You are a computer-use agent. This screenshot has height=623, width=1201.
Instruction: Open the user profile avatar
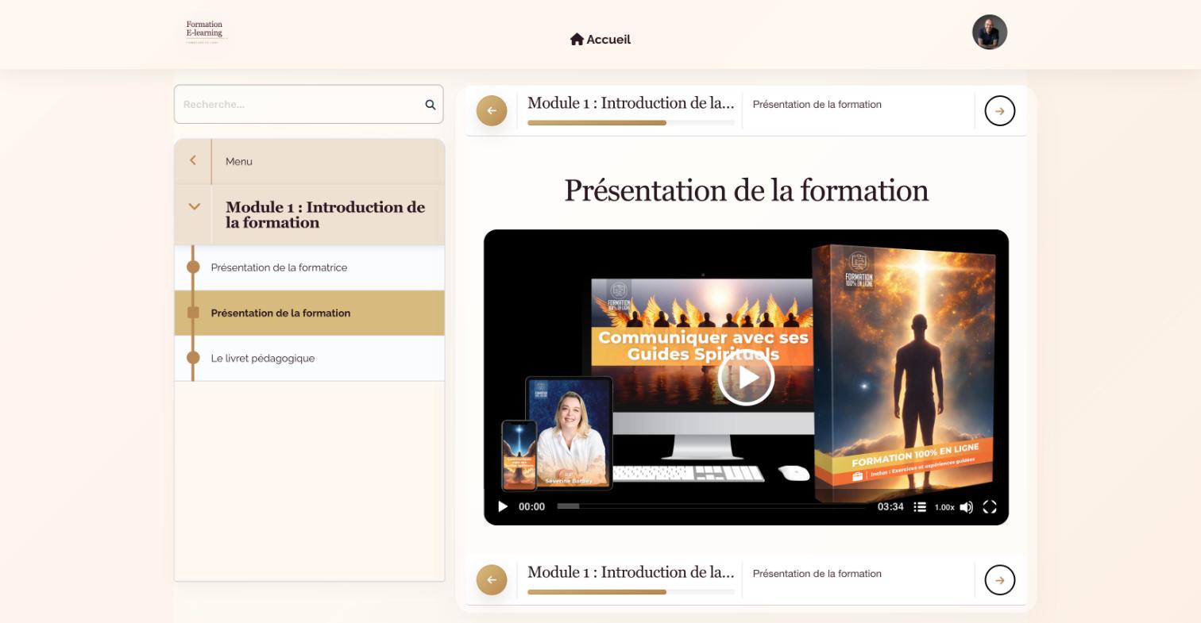tap(990, 32)
